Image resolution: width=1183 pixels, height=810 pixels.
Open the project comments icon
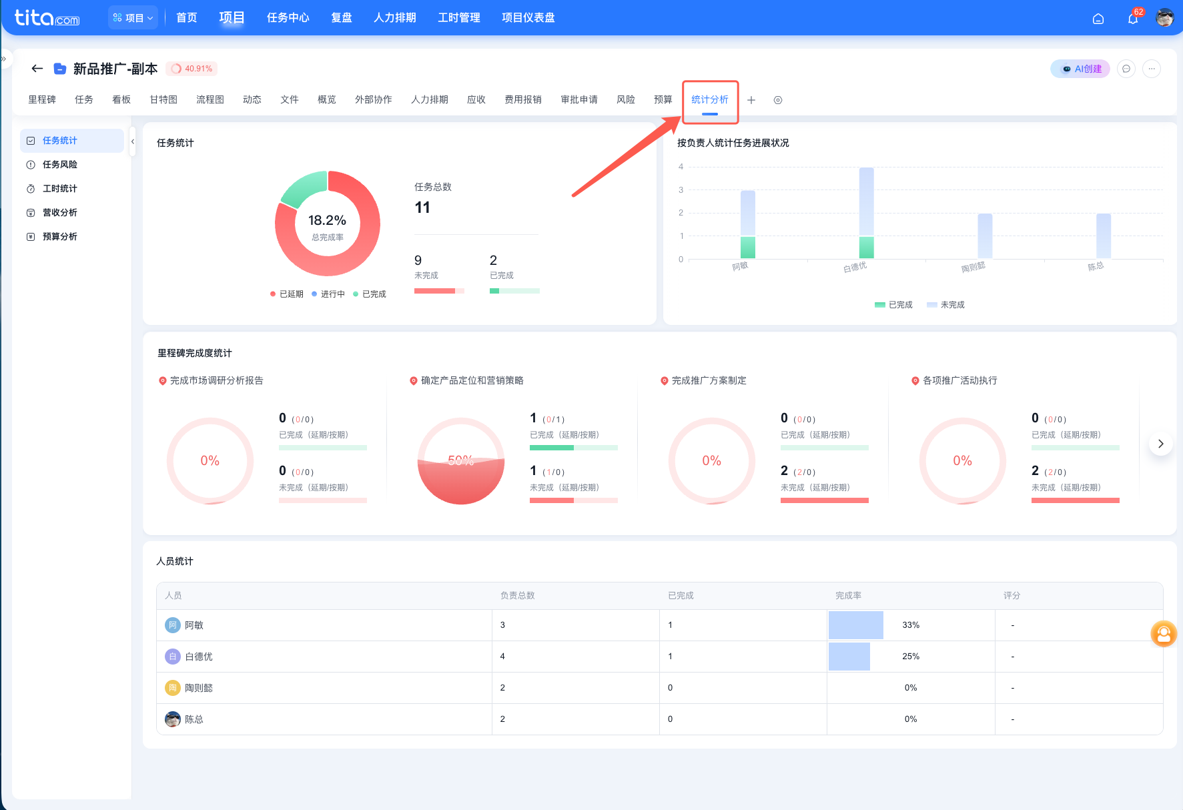(1126, 69)
